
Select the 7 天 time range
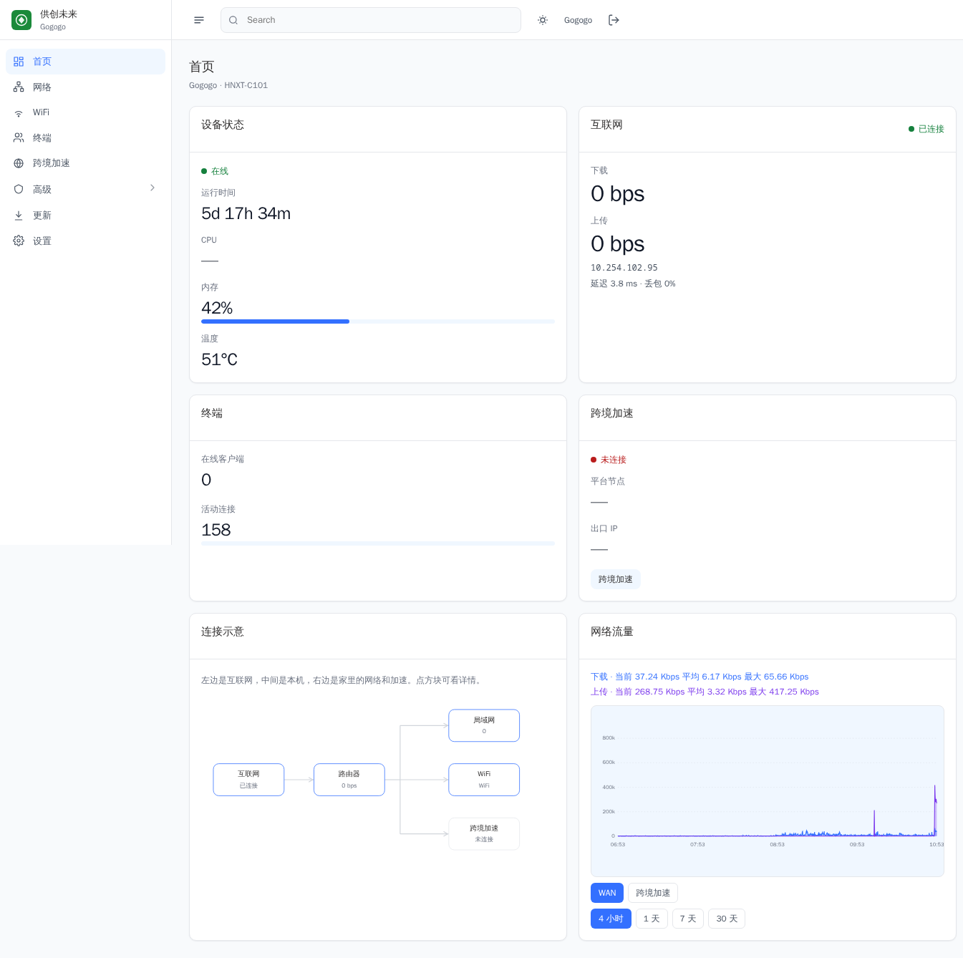click(688, 919)
